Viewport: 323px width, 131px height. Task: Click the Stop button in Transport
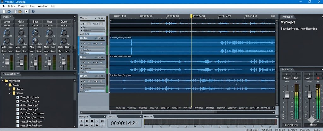click(87, 121)
